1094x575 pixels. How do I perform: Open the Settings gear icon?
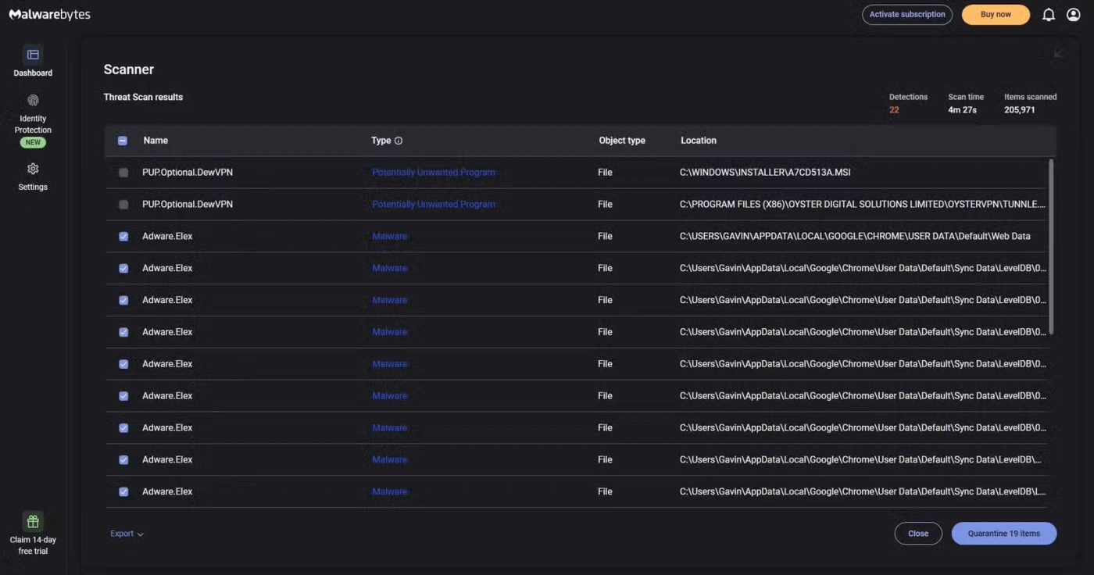pos(33,169)
